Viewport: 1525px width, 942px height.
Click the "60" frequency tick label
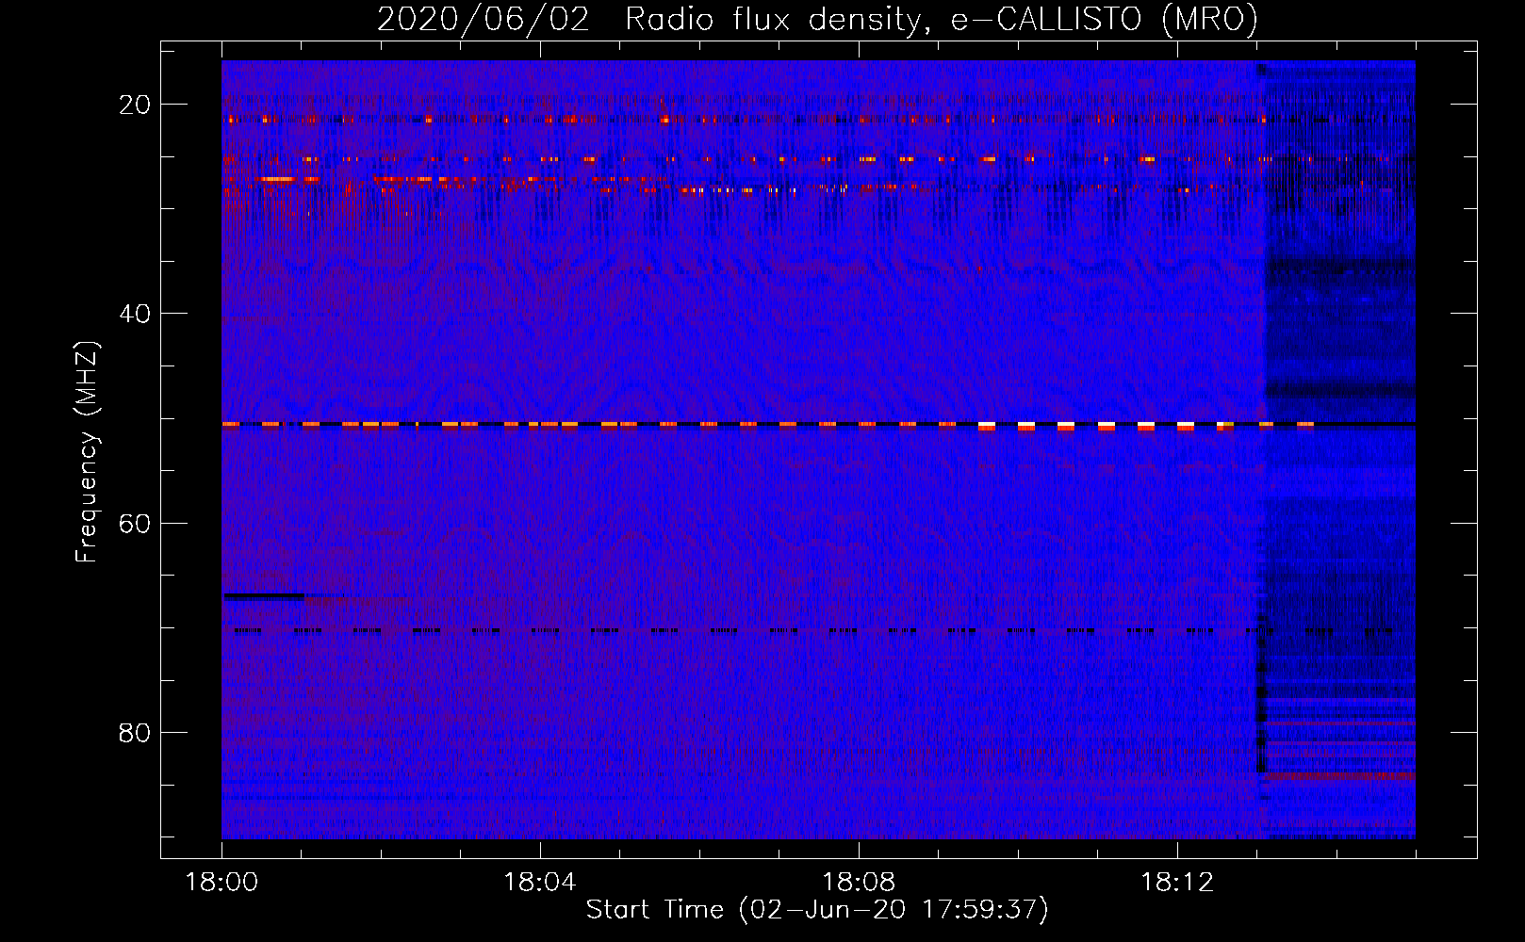[135, 523]
